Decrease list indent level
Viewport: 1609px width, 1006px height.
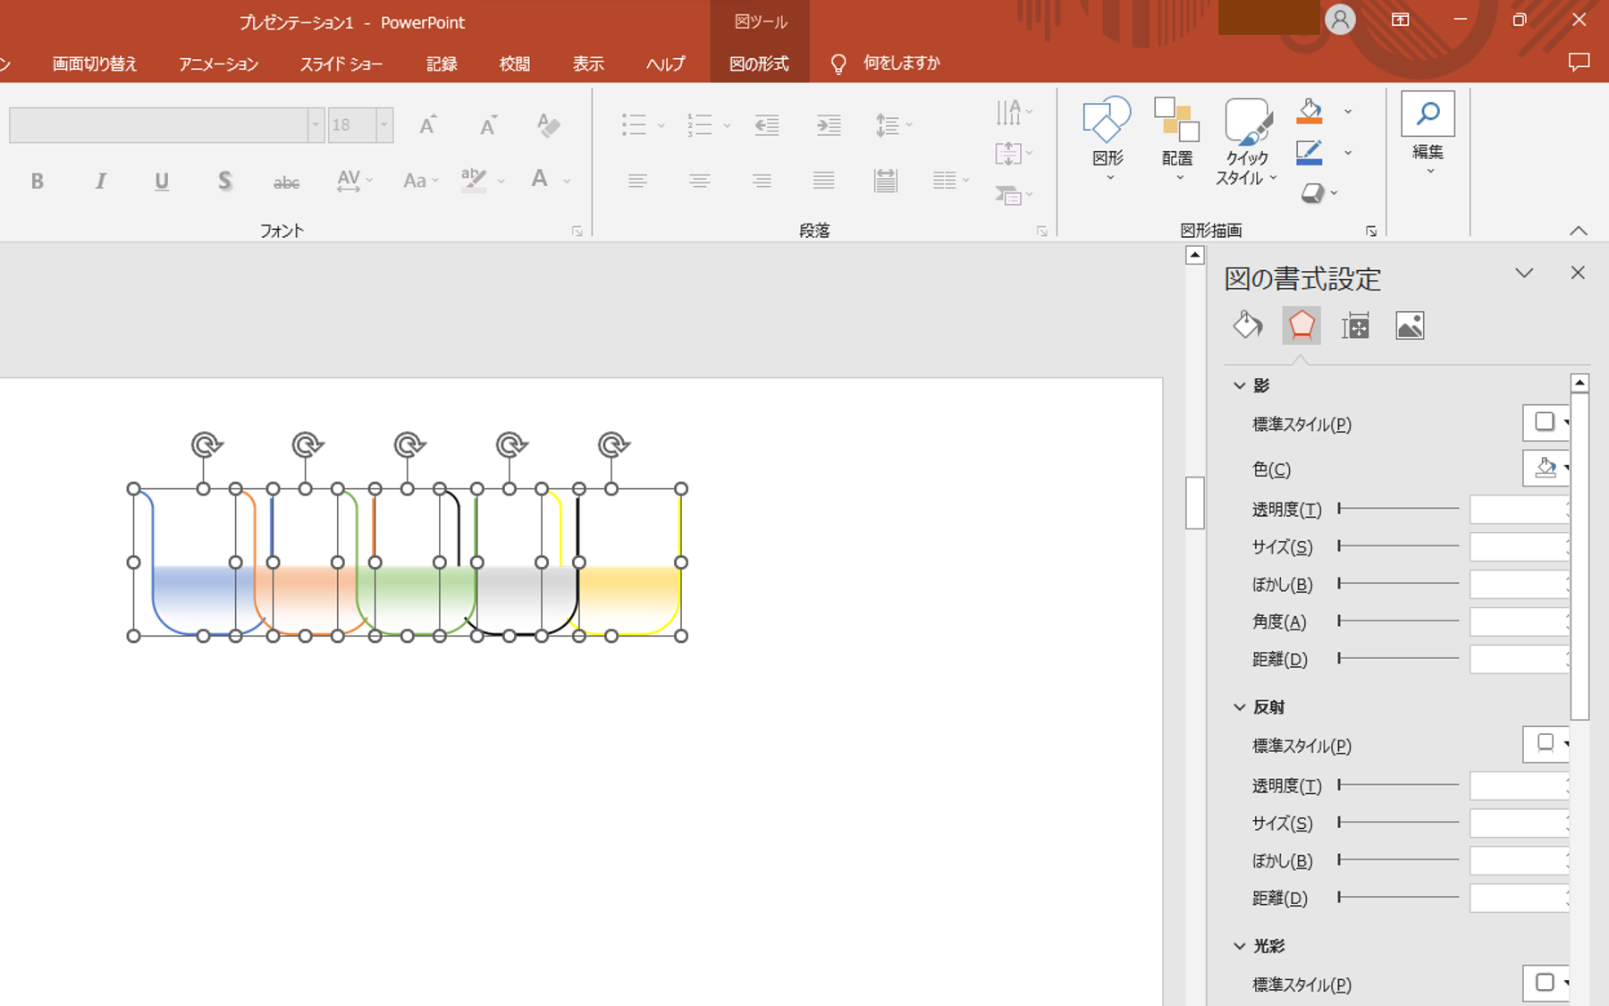click(x=767, y=124)
